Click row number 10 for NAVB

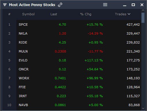click(x=9, y=105)
